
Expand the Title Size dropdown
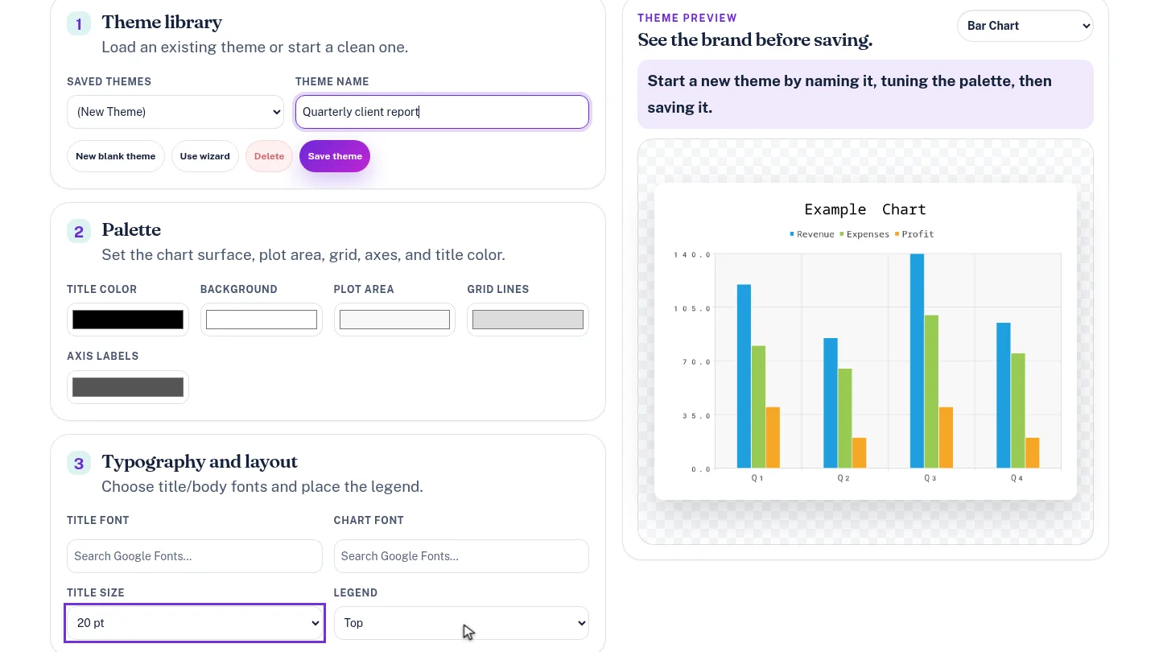point(195,623)
